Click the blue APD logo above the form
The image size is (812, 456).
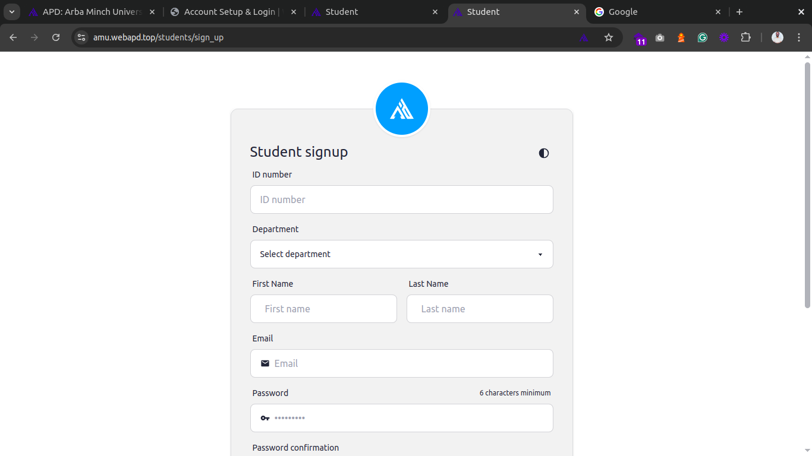click(402, 109)
